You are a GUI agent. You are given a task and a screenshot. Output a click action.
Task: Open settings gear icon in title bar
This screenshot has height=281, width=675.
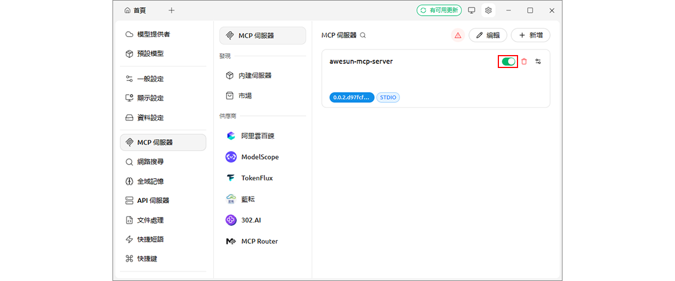pyautogui.click(x=488, y=10)
